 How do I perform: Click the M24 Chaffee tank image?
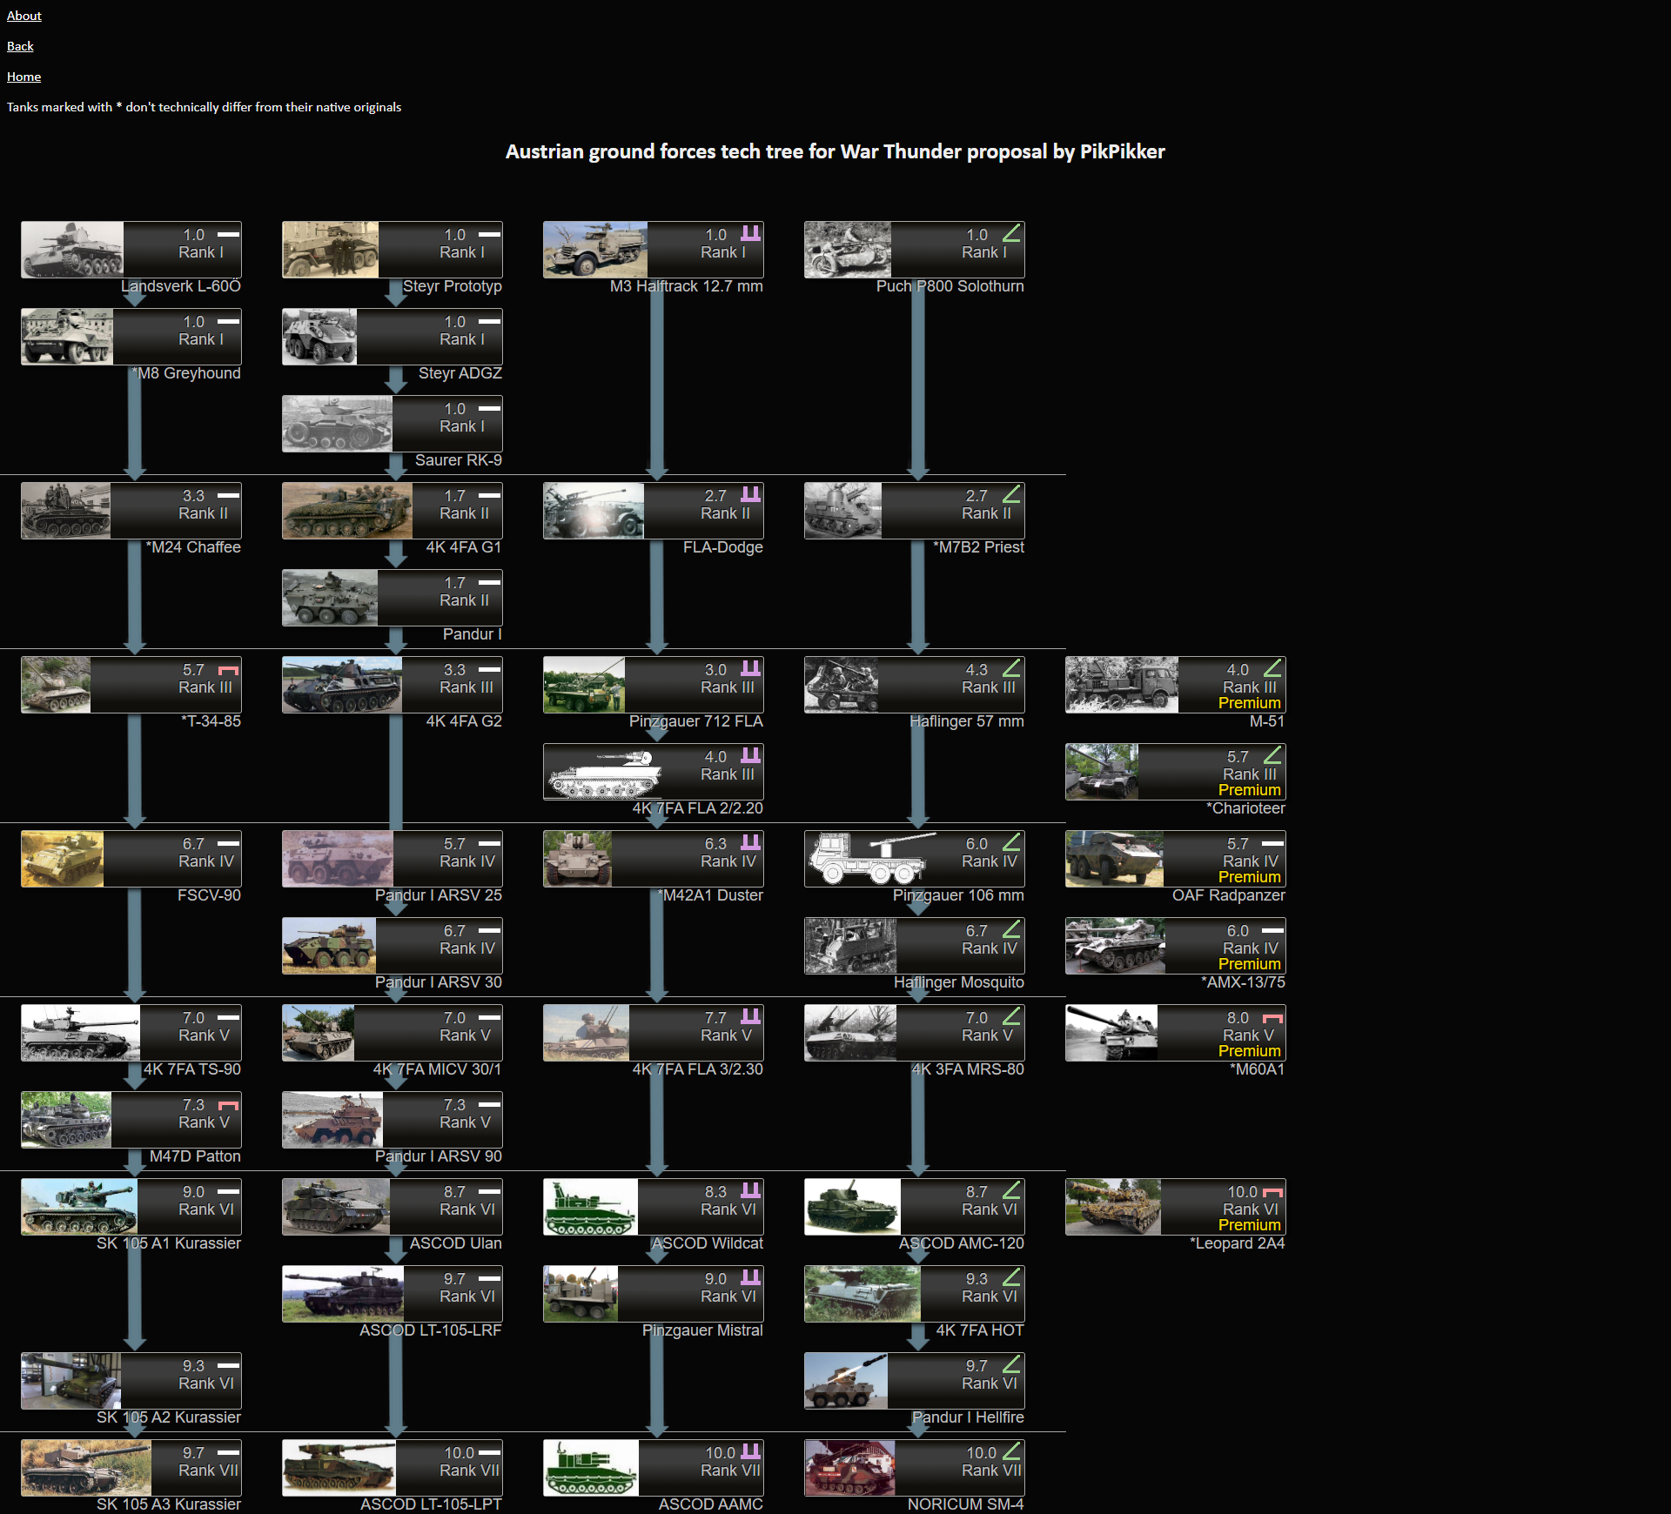66,511
